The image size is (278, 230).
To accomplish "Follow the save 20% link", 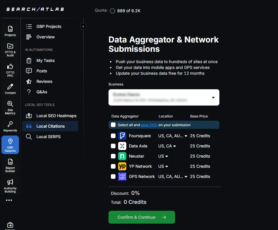I will pyautogui.click(x=149, y=125).
